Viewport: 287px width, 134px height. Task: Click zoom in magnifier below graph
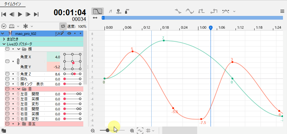pos(132,131)
